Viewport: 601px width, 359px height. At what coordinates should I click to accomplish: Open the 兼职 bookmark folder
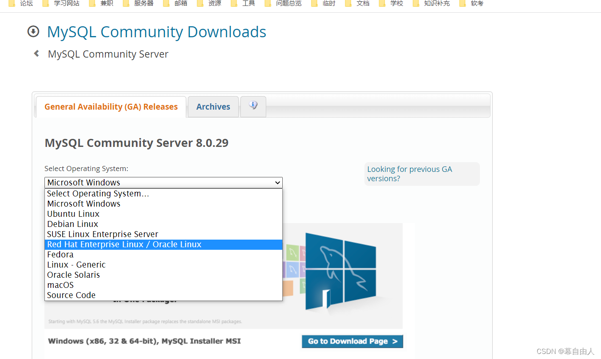coord(102,3)
